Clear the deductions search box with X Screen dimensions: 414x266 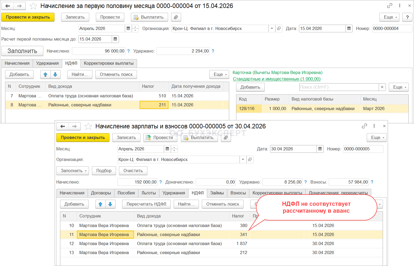[382, 87]
